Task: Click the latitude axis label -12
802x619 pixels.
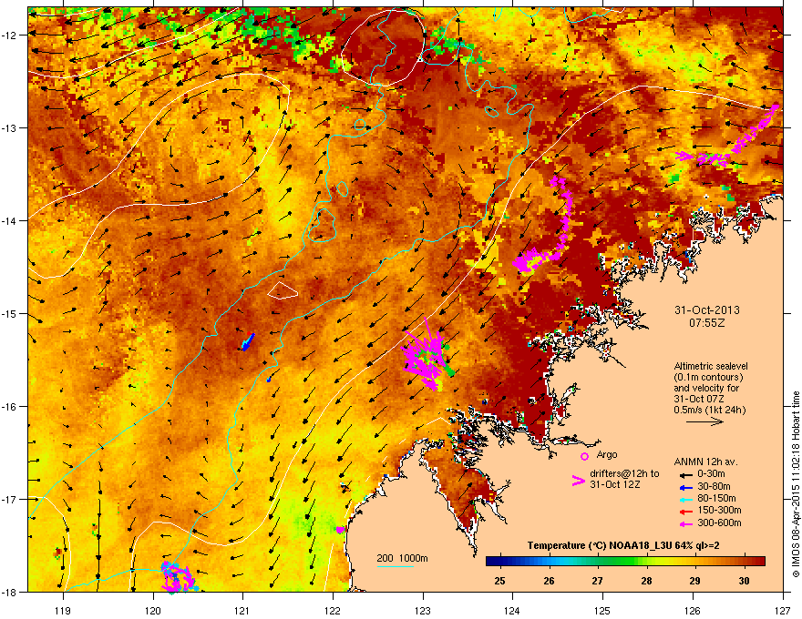Action: coord(11,36)
